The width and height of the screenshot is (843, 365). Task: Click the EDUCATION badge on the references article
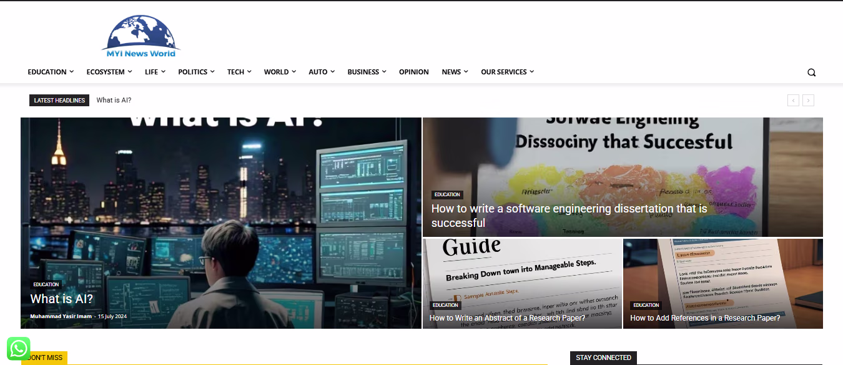point(646,305)
